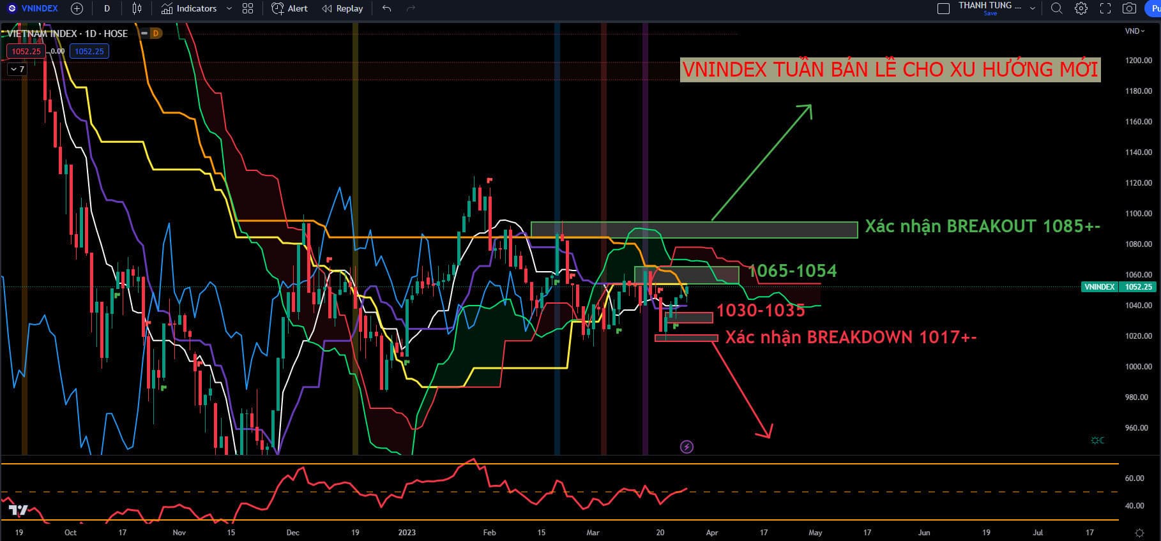Click the May label on time axis
The image size is (1161, 541).
(816, 533)
